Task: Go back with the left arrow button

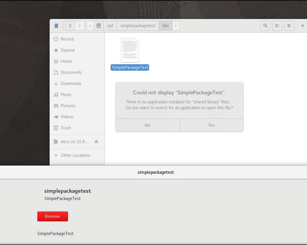Action: (x=70, y=26)
